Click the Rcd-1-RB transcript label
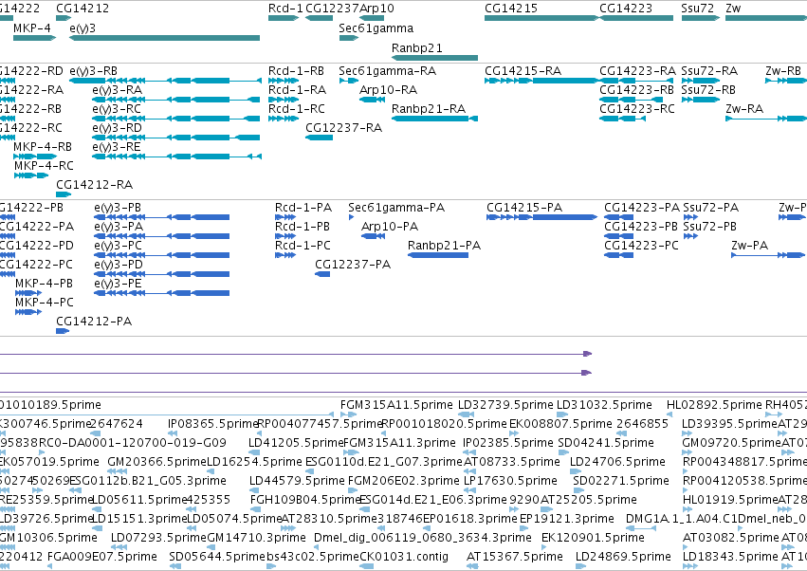 297,71
